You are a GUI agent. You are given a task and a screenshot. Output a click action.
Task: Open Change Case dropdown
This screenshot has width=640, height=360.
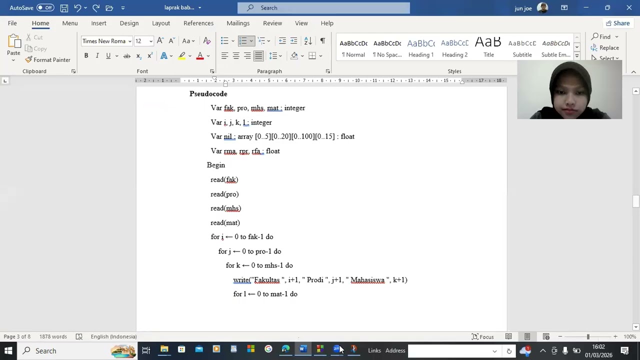click(188, 41)
